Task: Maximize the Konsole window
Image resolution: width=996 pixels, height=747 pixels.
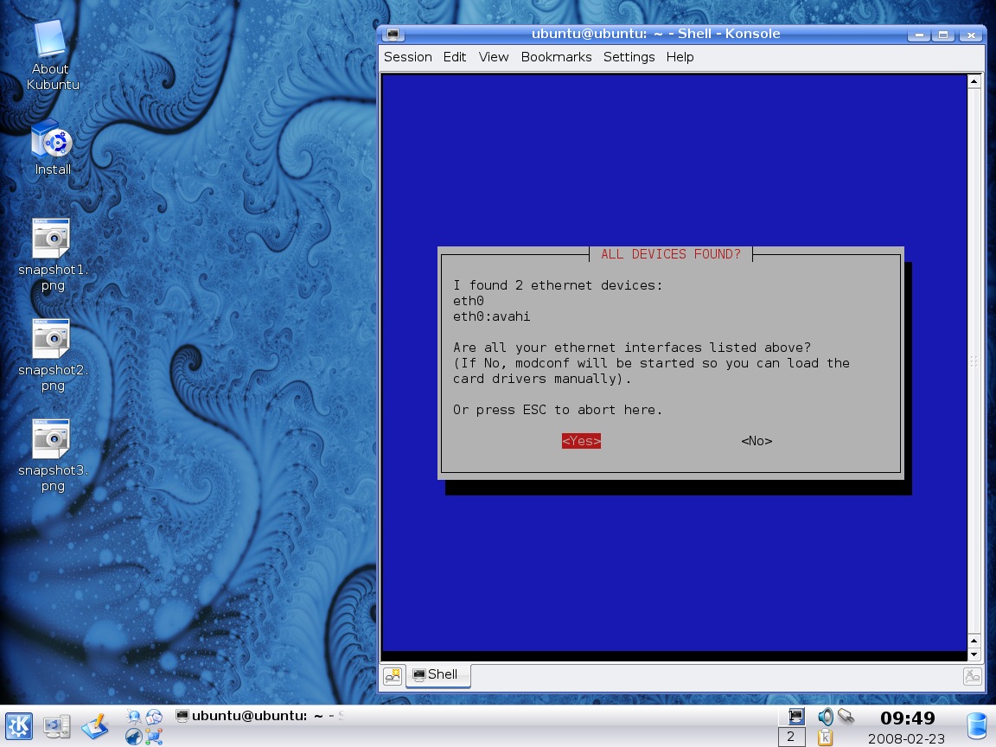Action: (943, 35)
